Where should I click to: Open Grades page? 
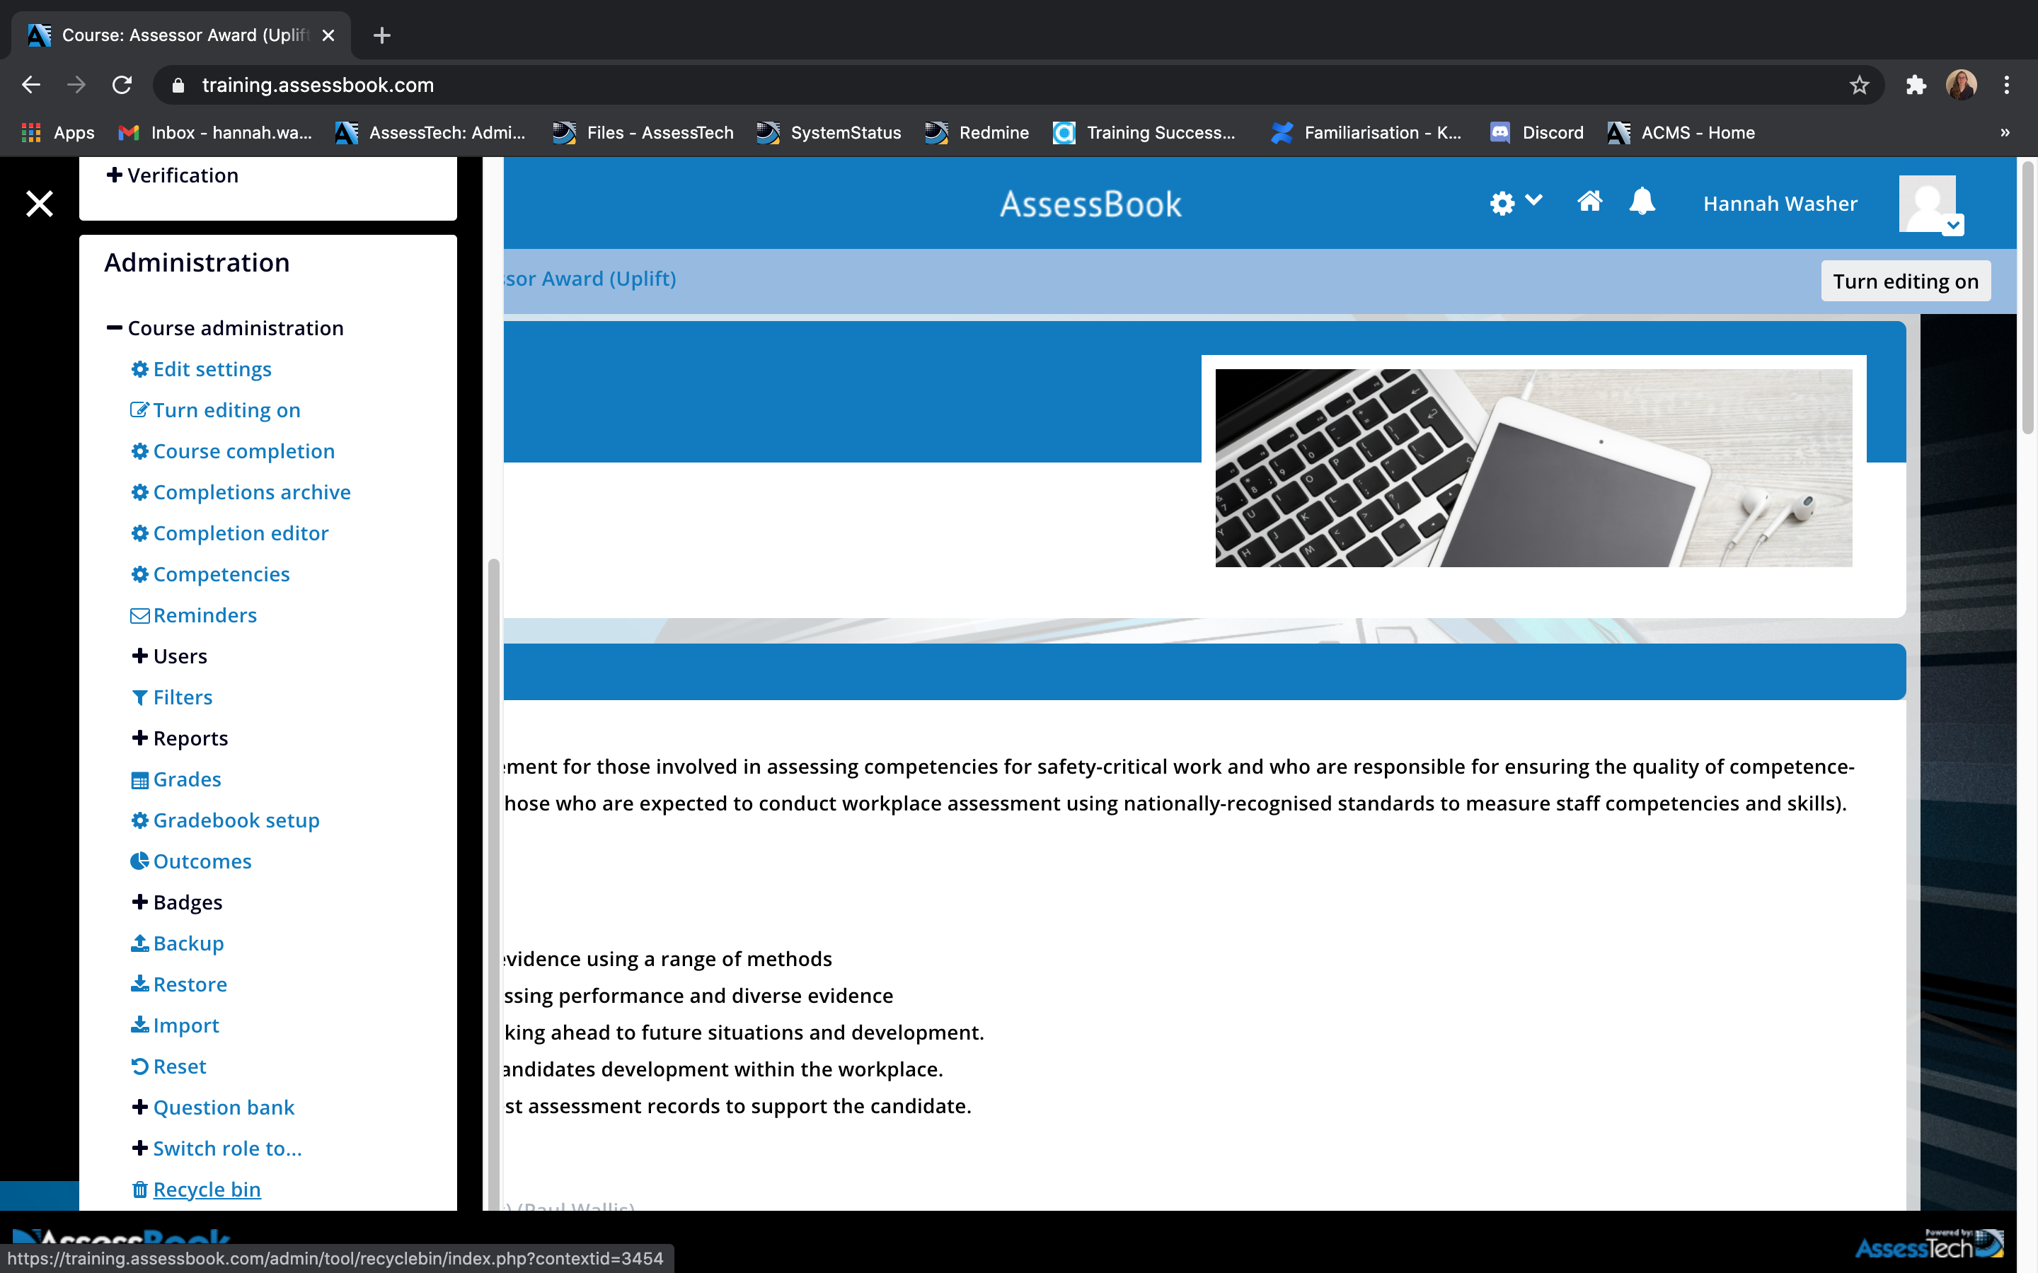187,779
